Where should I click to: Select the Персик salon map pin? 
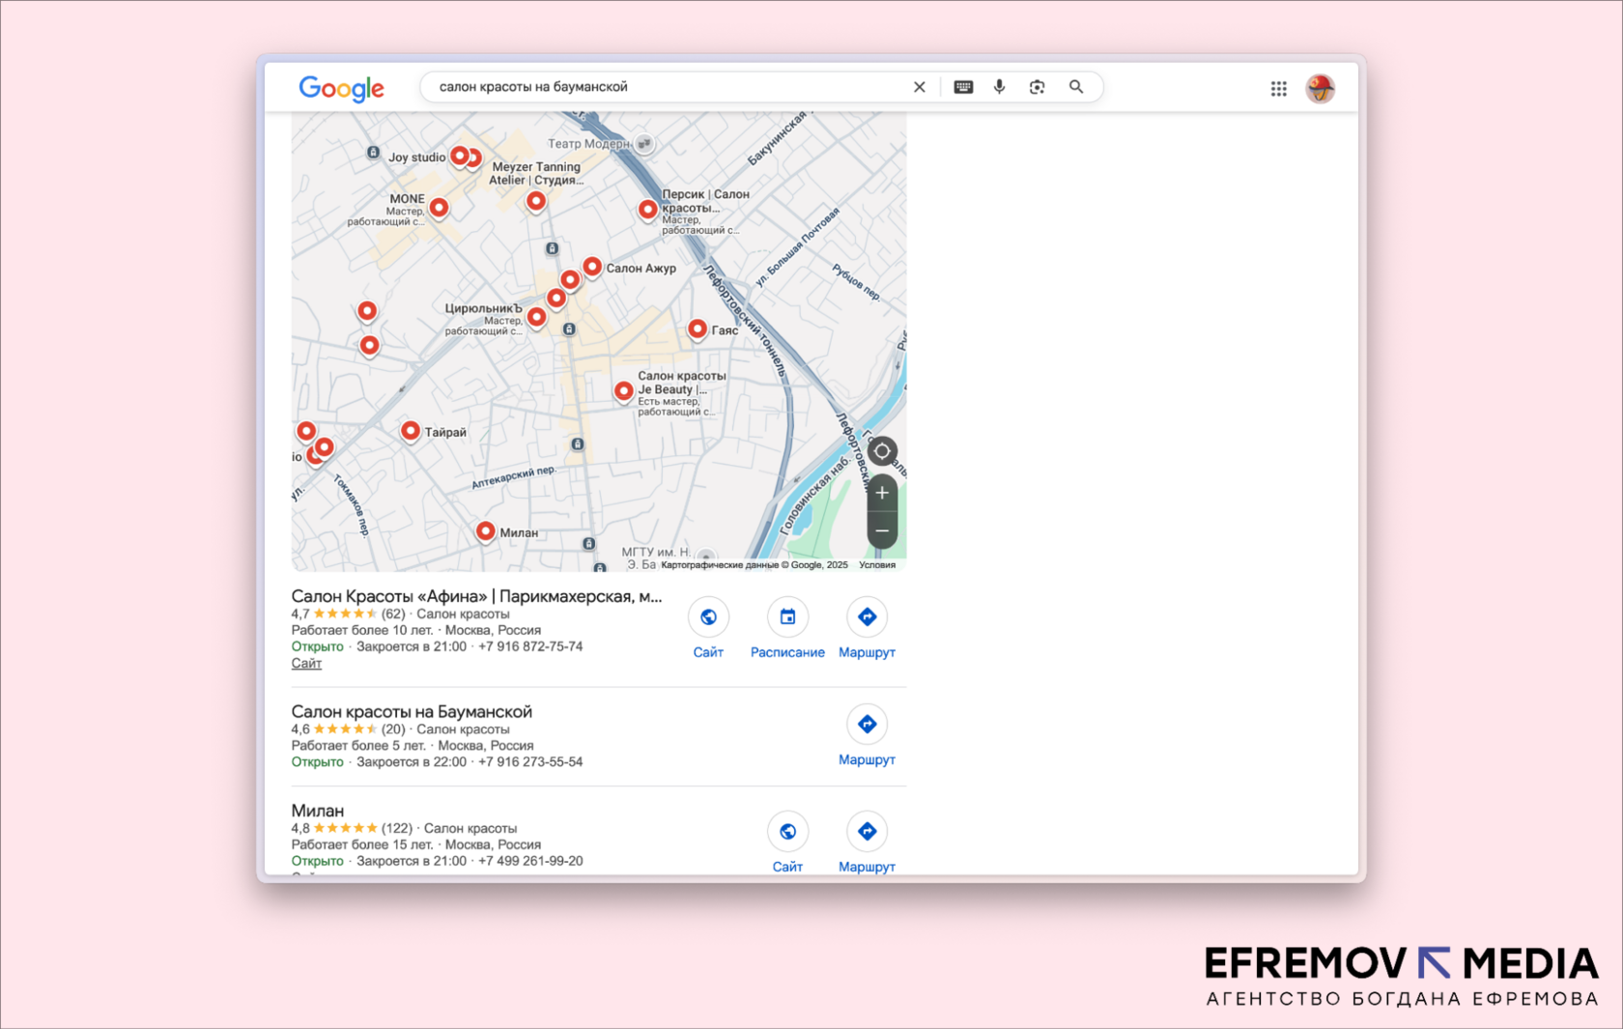648,210
